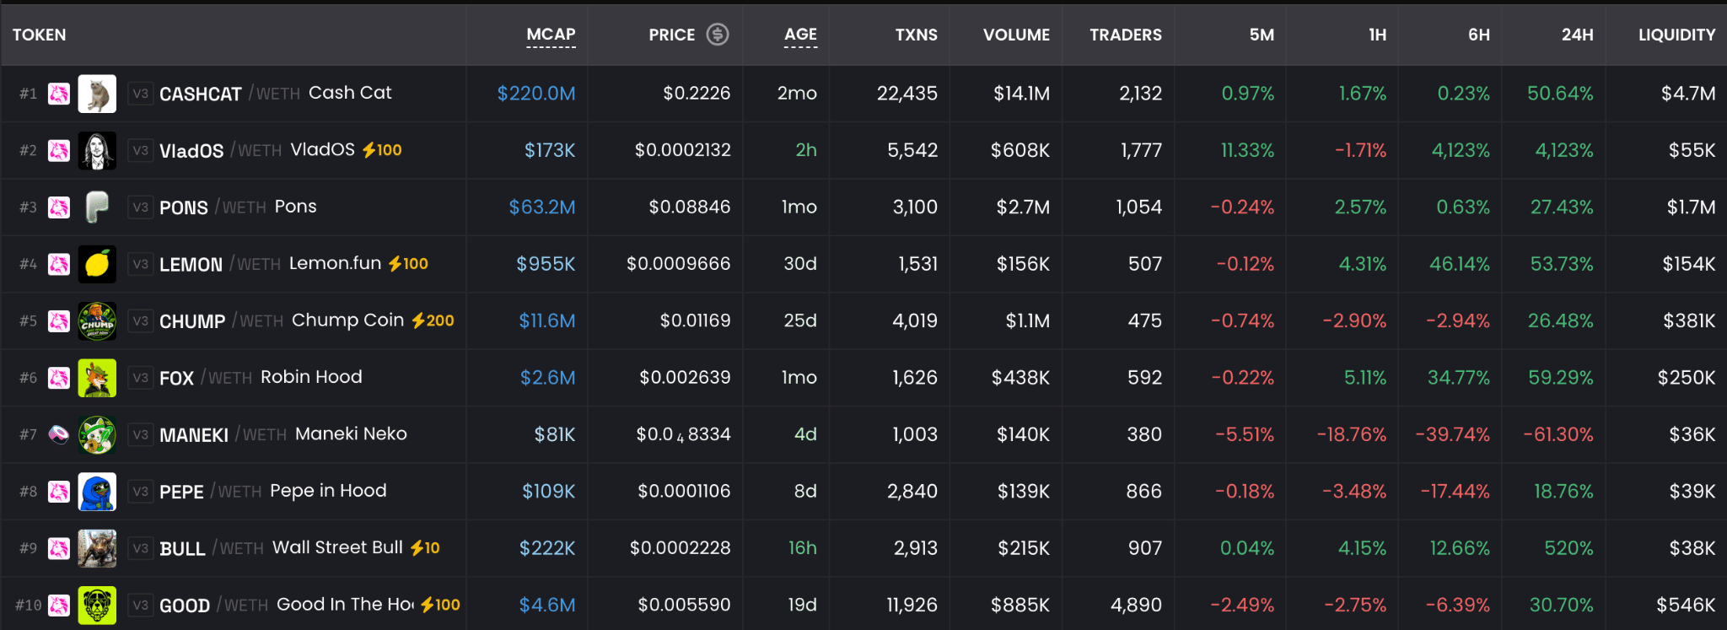Image resolution: width=1727 pixels, height=630 pixels.
Task: Click the $438K volume value
Action: point(1020,377)
